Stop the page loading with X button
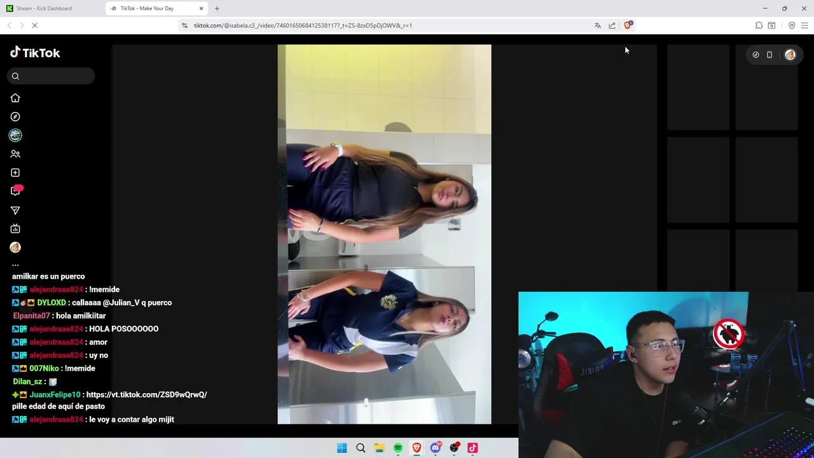814x458 pixels. pyautogui.click(x=34, y=25)
